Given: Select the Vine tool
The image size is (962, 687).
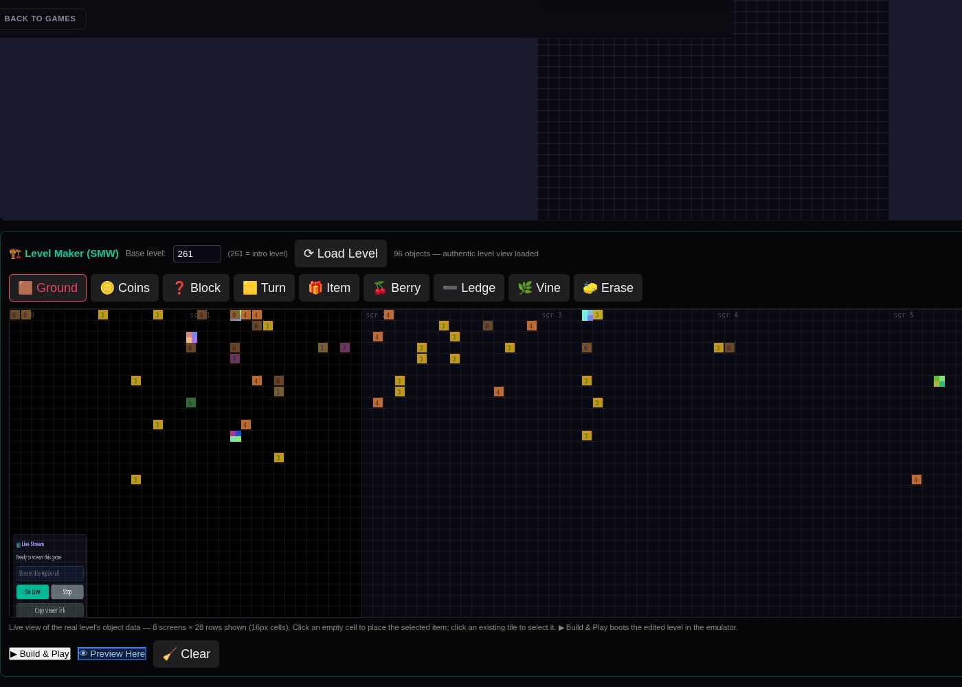Looking at the screenshot, I should 539,288.
